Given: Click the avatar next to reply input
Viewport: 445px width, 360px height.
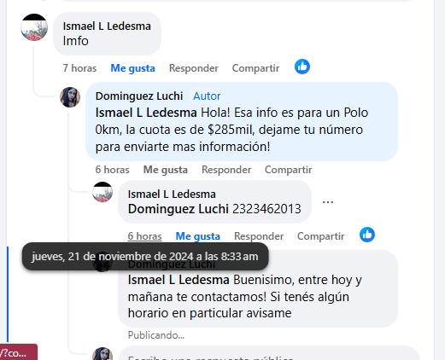Looking at the screenshot, I should 102,354.
